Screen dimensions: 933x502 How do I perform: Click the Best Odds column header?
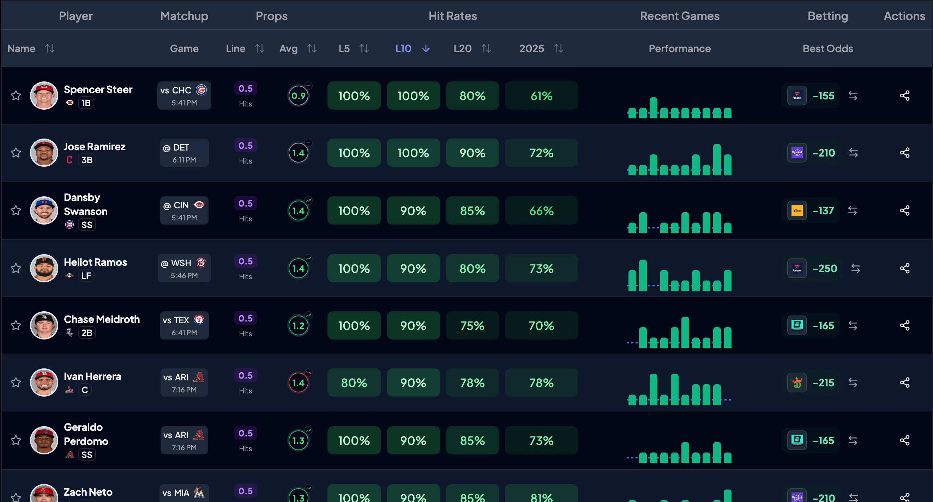pyautogui.click(x=827, y=49)
